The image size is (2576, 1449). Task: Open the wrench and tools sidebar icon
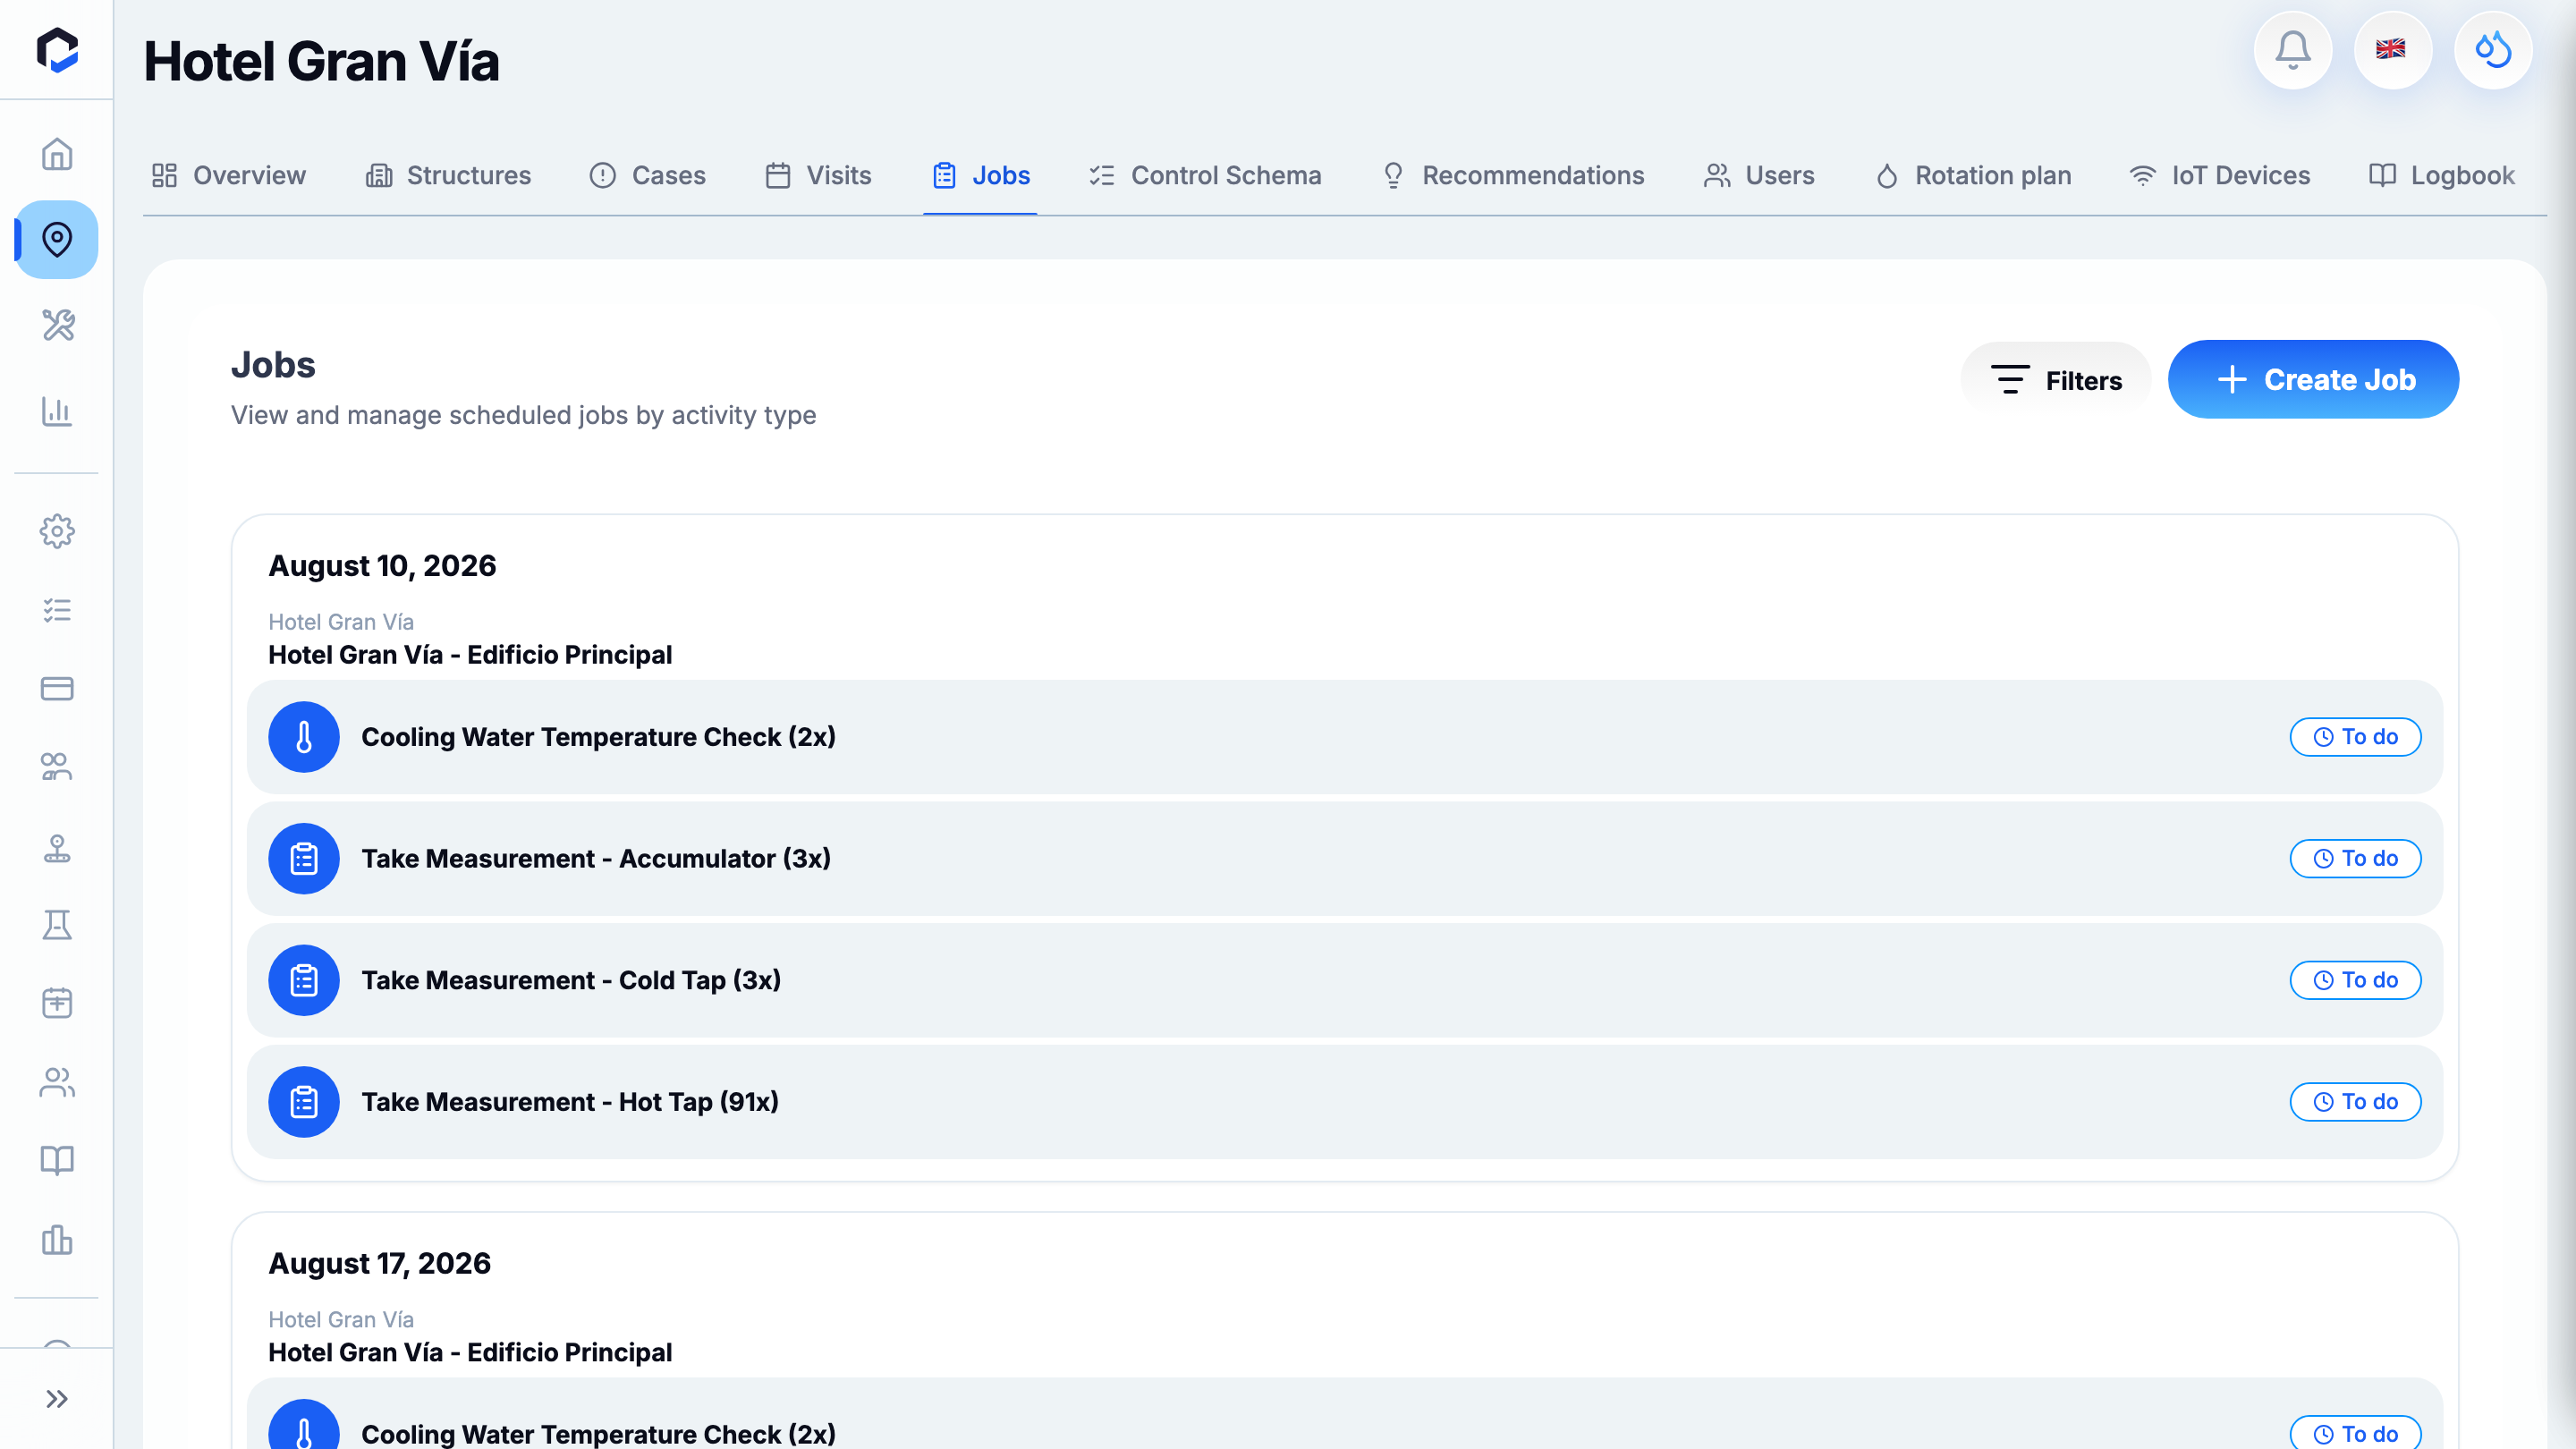pos(57,325)
